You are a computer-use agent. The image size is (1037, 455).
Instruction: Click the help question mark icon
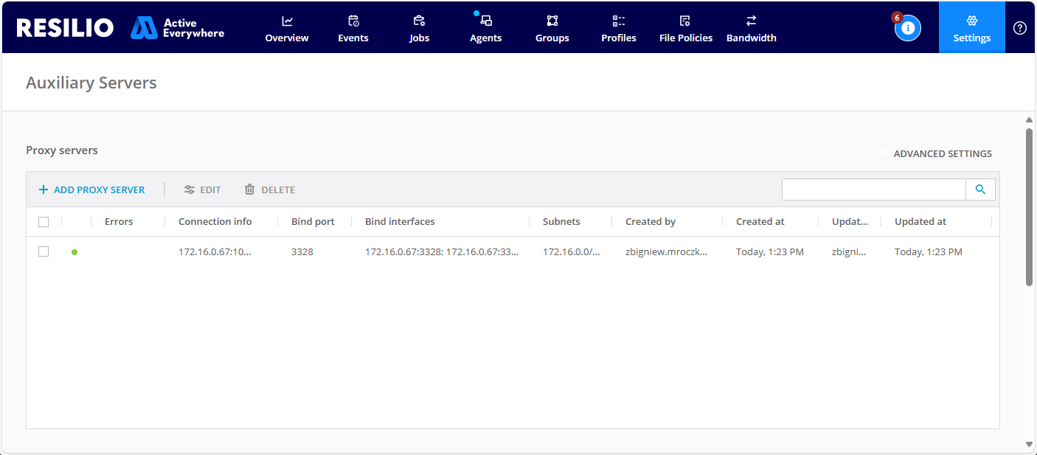pyautogui.click(x=1019, y=28)
